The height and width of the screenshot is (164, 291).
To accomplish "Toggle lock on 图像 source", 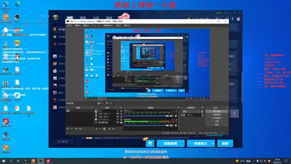I will [121, 111].
